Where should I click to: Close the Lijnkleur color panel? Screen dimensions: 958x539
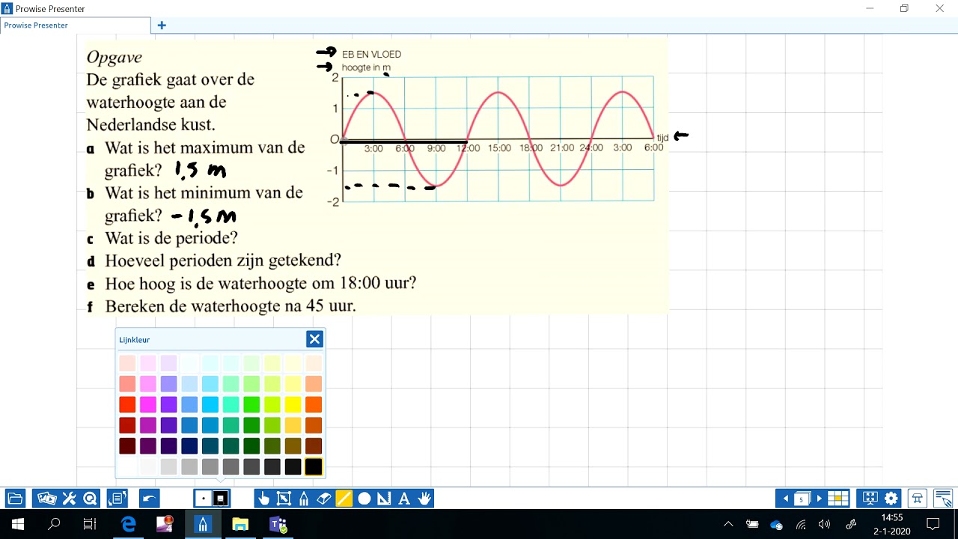(314, 339)
